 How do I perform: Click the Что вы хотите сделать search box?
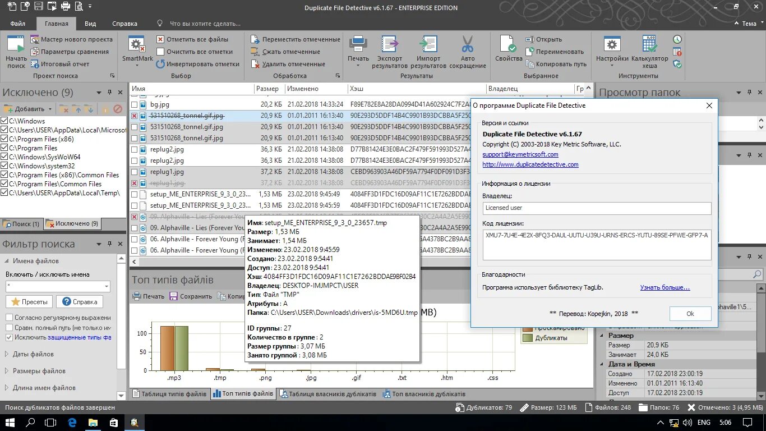pos(205,24)
